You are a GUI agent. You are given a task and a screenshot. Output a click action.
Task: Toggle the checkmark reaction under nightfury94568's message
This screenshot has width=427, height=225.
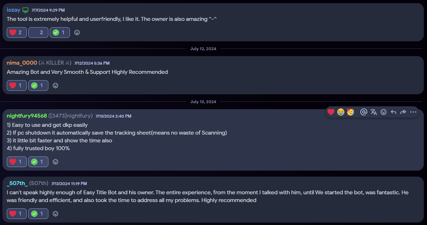click(x=38, y=162)
